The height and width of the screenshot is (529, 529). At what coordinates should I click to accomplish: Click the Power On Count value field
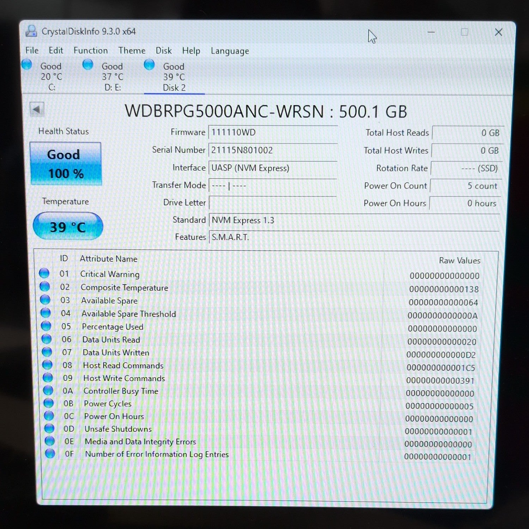pos(466,186)
